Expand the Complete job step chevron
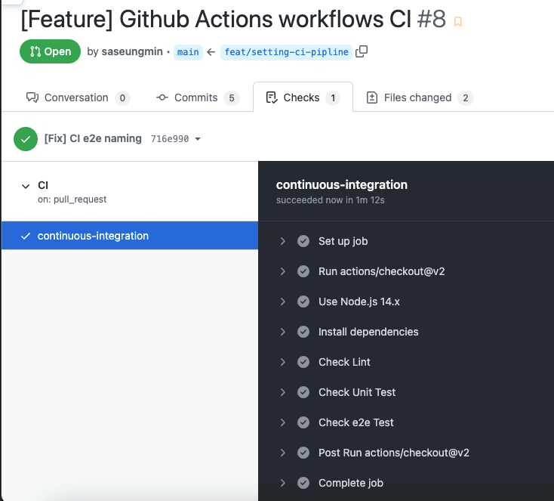Screen dimensions: 554x501 coord(282,483)
